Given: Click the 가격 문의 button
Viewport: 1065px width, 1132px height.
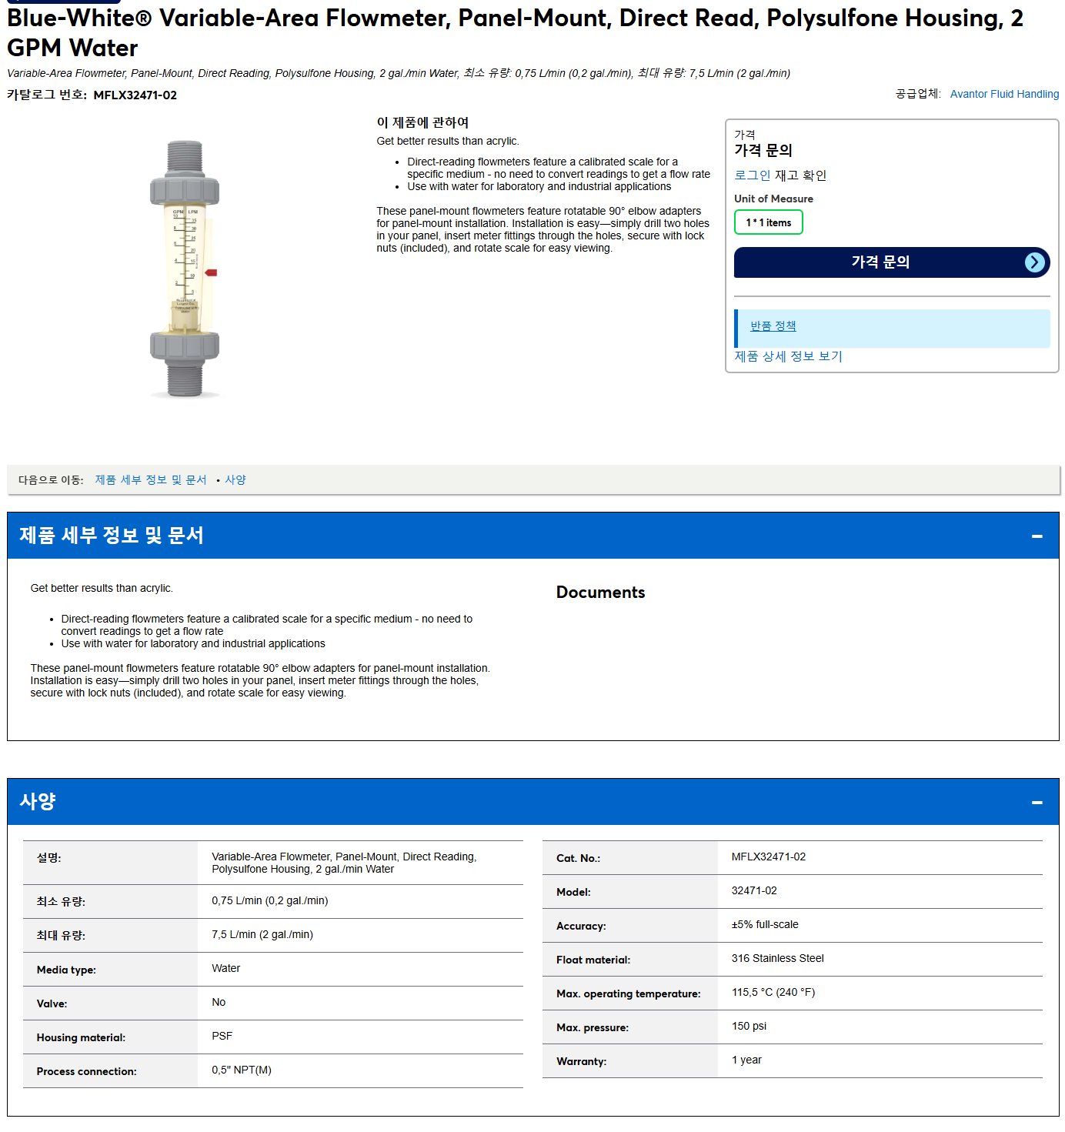Looking at the screenshot, I should point(892,262).
